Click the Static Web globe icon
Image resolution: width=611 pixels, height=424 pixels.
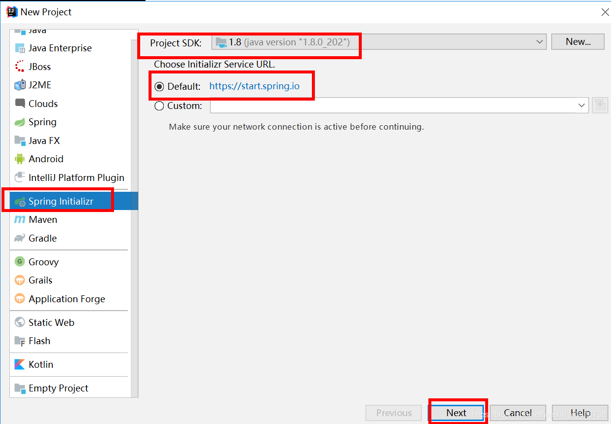(20, 322)
